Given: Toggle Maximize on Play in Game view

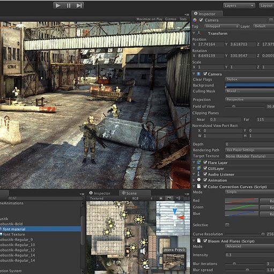Looking at the screenshot, I should (x=150, y=19).
